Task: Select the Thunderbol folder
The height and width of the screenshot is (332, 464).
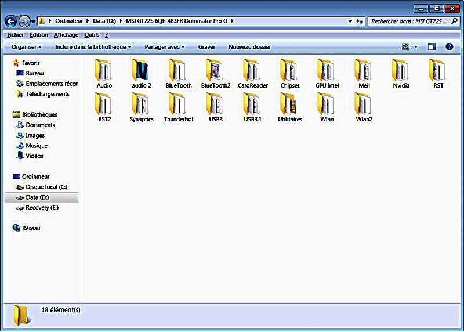Action: coord(179,107)
